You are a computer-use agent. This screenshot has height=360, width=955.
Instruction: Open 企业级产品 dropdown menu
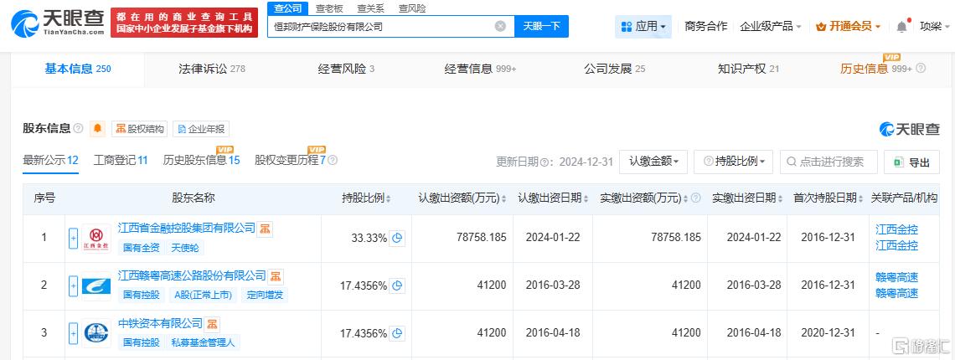771,26
